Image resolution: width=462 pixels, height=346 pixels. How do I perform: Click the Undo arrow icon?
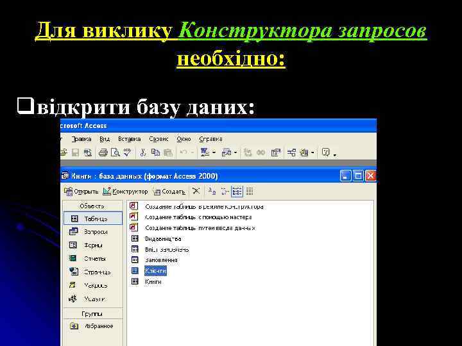(x=184, y=152)
